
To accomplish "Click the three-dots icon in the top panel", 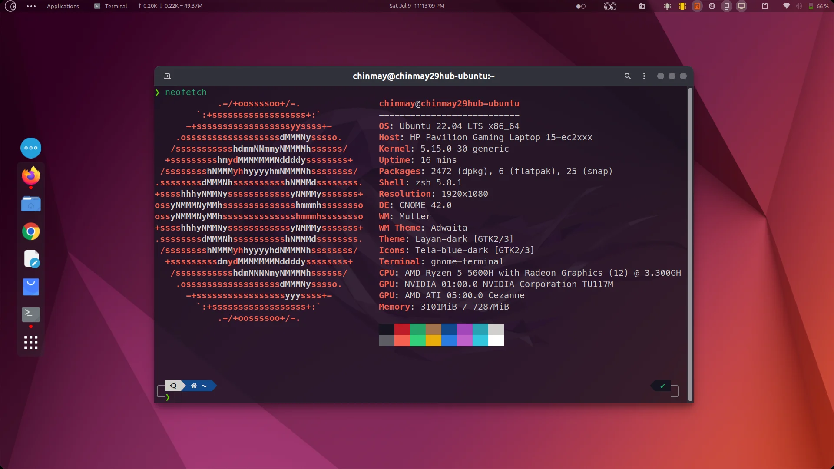I will tap(31, 6).
